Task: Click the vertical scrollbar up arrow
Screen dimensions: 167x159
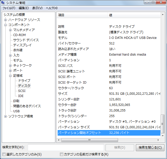Action: (163, 14)
